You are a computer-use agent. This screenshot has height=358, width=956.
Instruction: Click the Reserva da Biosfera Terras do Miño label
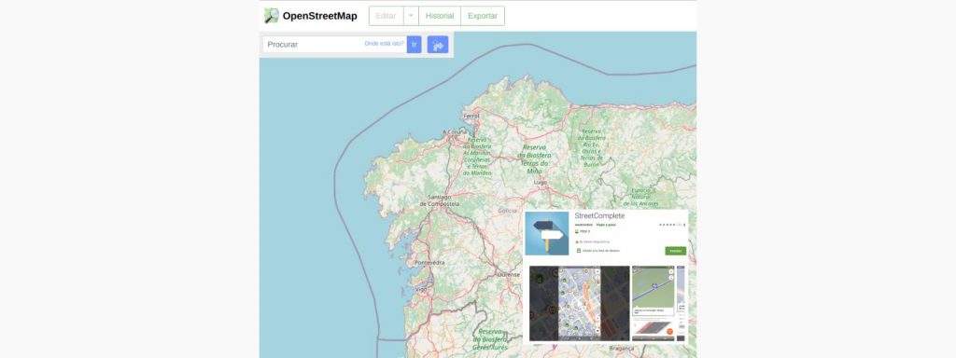tap(534, 159)
